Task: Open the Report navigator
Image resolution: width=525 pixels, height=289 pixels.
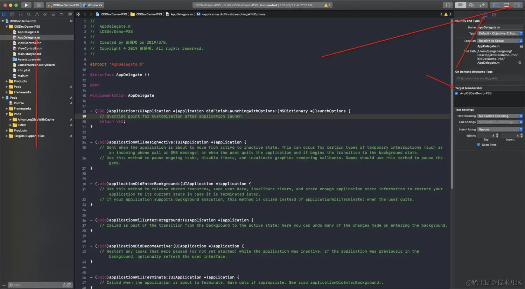Action: pyautogui.click(x=70, y=14)
